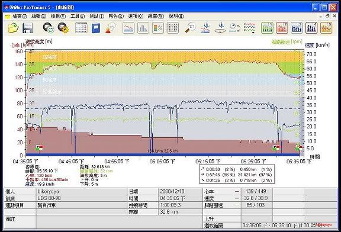Open the calendar view icon
Screen dimensions: 341x232
pyautogui.click(x=81, y=28)
